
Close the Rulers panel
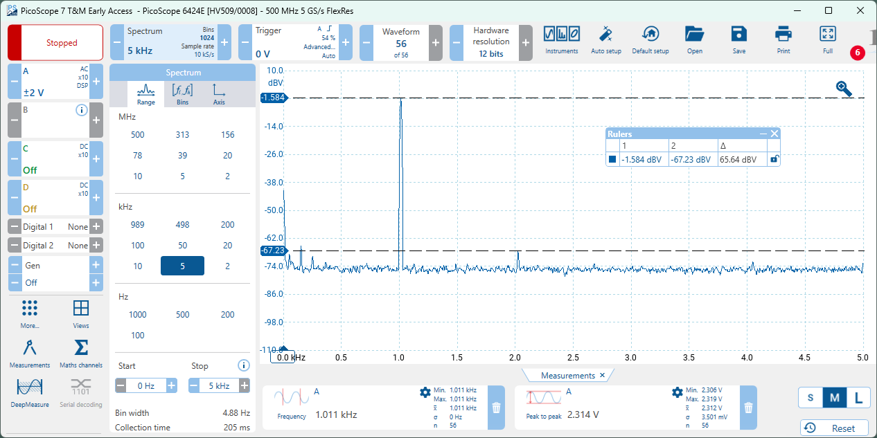774,134
